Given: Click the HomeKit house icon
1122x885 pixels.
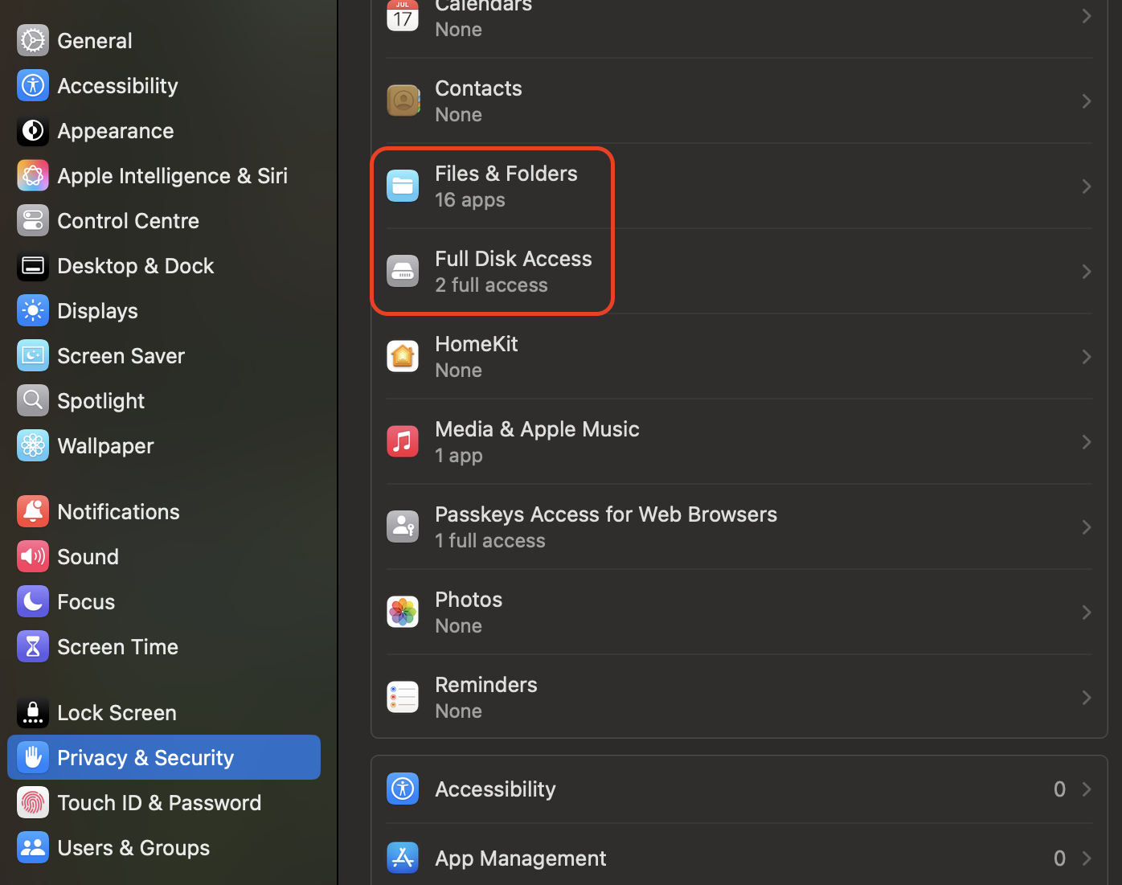Looking at the screenshot, I should point(402,356).
